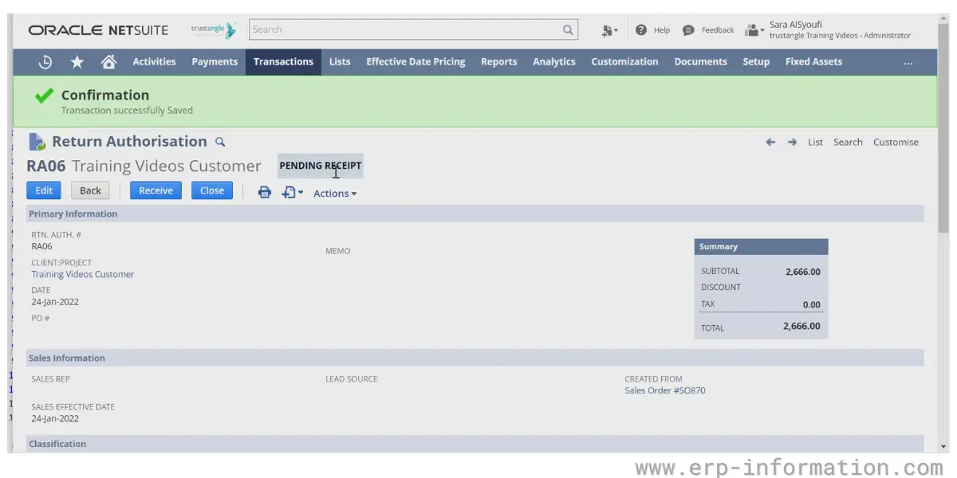Click the TOTAL 2,666.00 amount in Summary
957x478 pixels.
[801, 326]
